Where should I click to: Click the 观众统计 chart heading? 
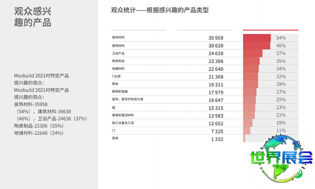point(160,10)
